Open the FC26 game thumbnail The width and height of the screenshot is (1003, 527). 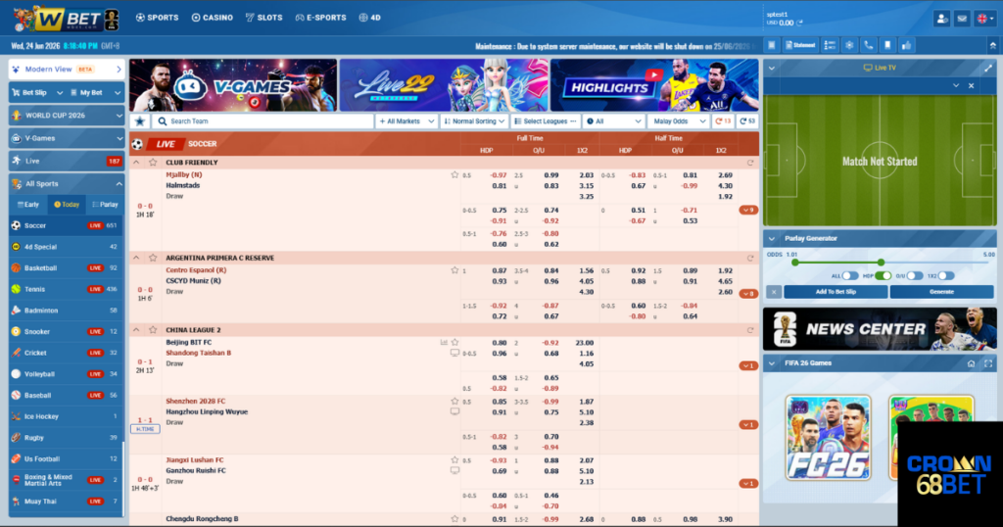(829, 438)
